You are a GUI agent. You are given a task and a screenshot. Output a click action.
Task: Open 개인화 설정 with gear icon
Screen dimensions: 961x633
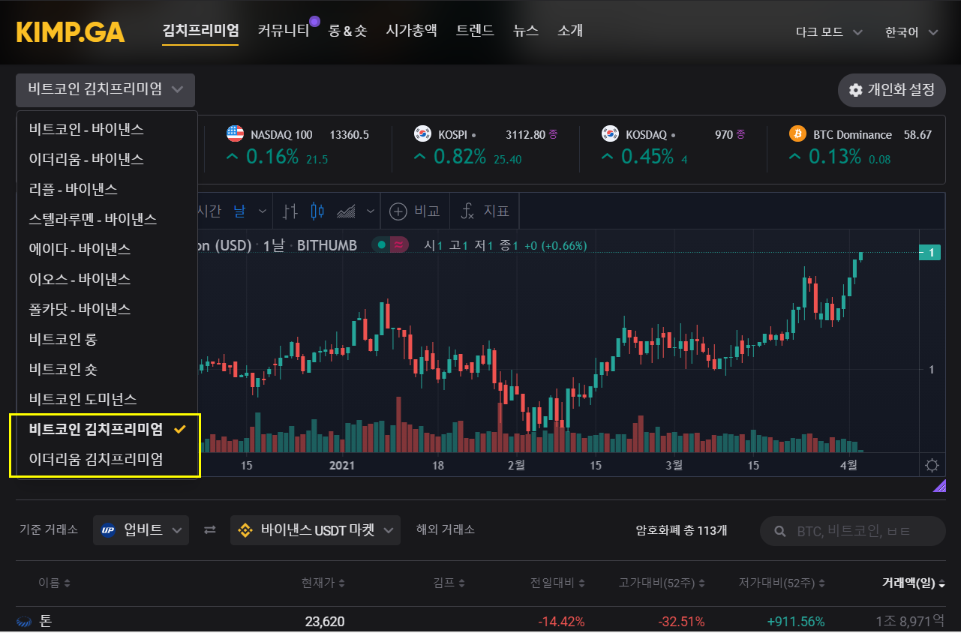coord(892,90)
